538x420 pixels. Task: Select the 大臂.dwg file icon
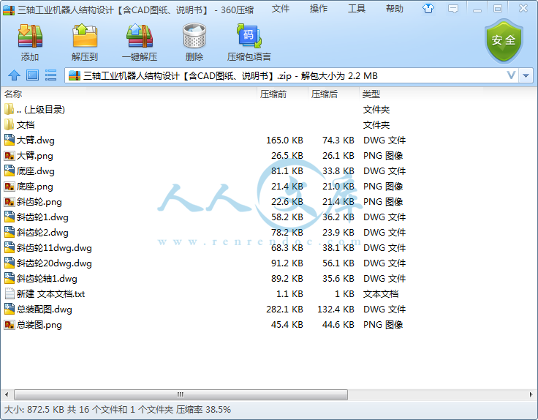coord(10,140)
